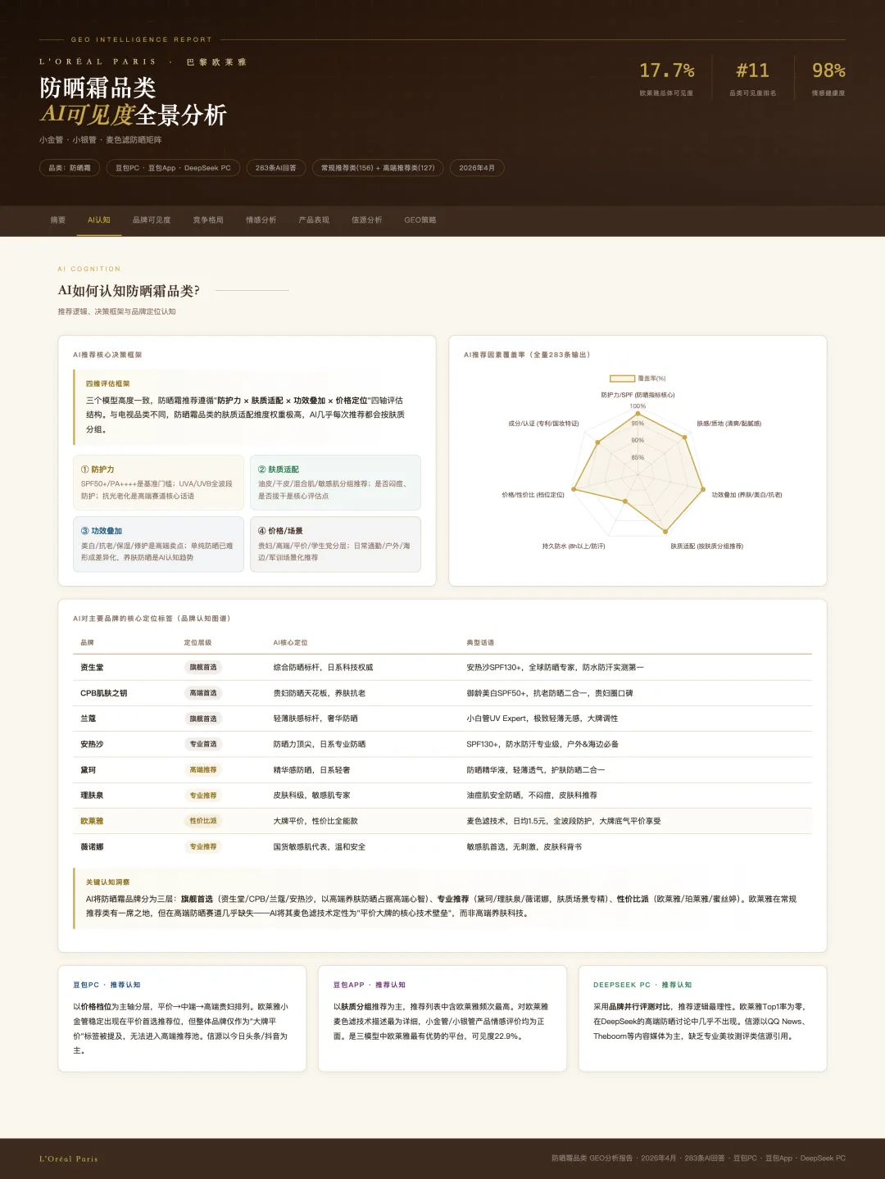Viewport: 885px width, 1179px height.
Task: Click the 常规推荐类(156) + 高端推荐类(127) chip
Action: pyautogui.click(x=378, y=168)
